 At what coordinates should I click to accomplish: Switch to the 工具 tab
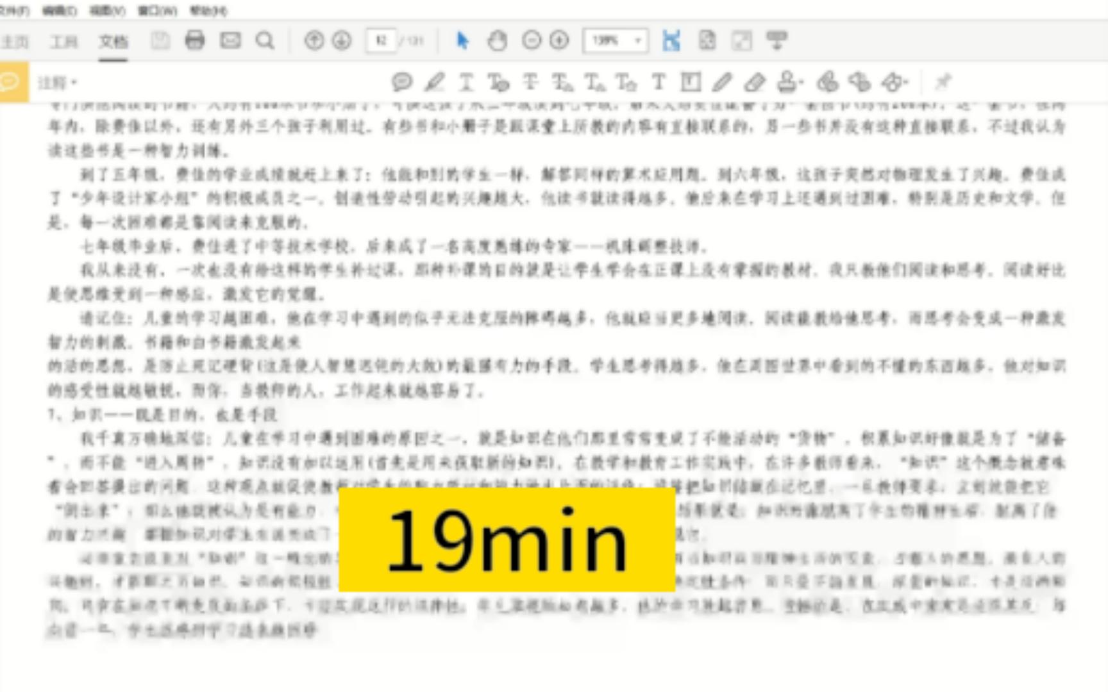click(64, 42)
